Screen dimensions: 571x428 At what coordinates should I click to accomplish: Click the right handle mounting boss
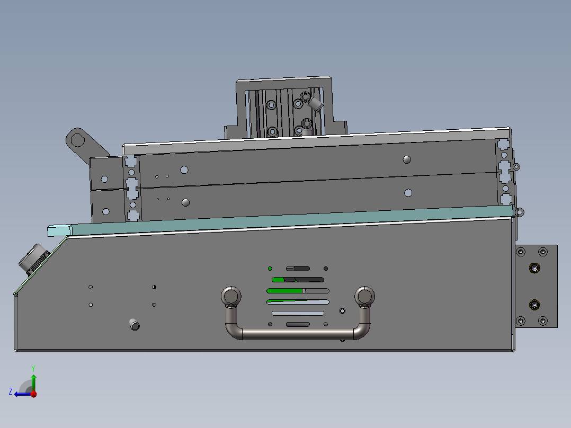pos(365,295)
